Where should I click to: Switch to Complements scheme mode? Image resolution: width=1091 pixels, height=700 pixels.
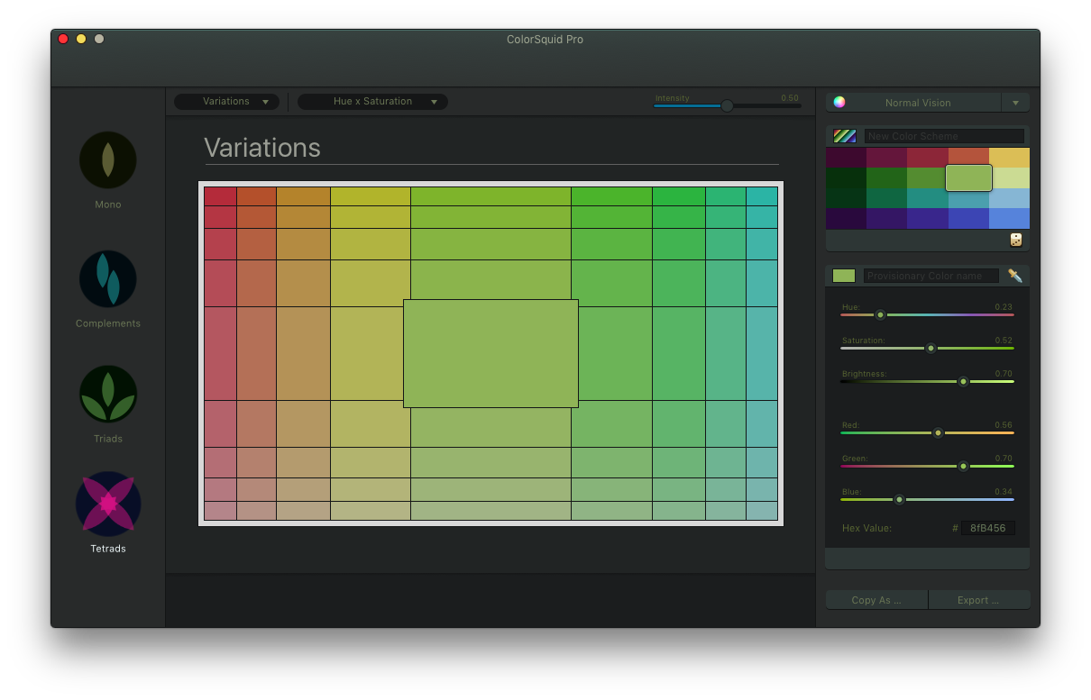pyautogui.click(x=108, y=279)
